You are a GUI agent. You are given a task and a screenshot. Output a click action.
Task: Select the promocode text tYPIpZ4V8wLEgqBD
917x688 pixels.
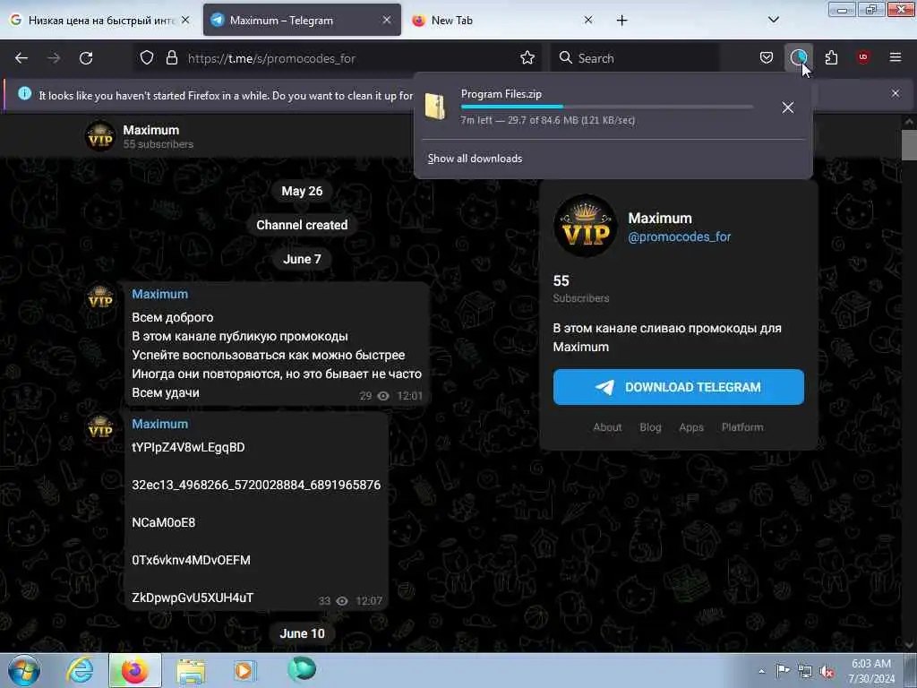tap(188, 448)
